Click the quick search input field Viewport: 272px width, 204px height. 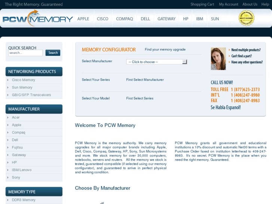point(25,53)
